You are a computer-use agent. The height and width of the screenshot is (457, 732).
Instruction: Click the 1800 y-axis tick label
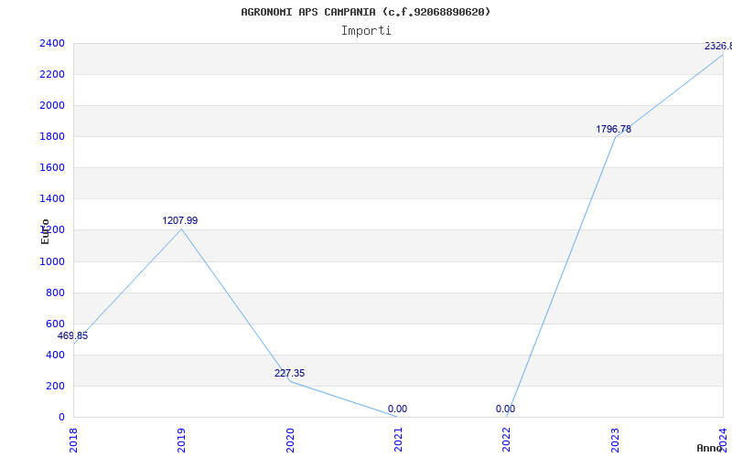(x=52, y=136)
